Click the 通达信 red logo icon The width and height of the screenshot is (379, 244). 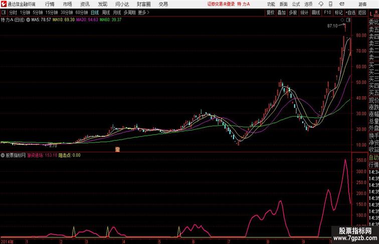tap(4, 4)
